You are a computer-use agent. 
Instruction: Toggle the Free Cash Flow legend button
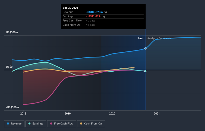[62, 124]
